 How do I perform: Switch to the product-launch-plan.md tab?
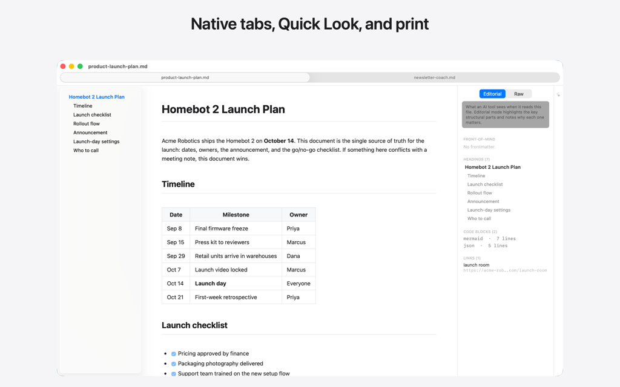[x=185, y=77]
